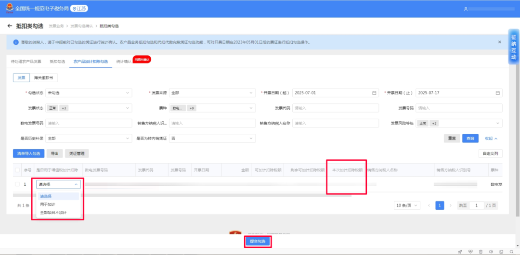Open calendar icon for 开票日期(起)
Viewport: 520px width, 255px height.
point(374,93)
